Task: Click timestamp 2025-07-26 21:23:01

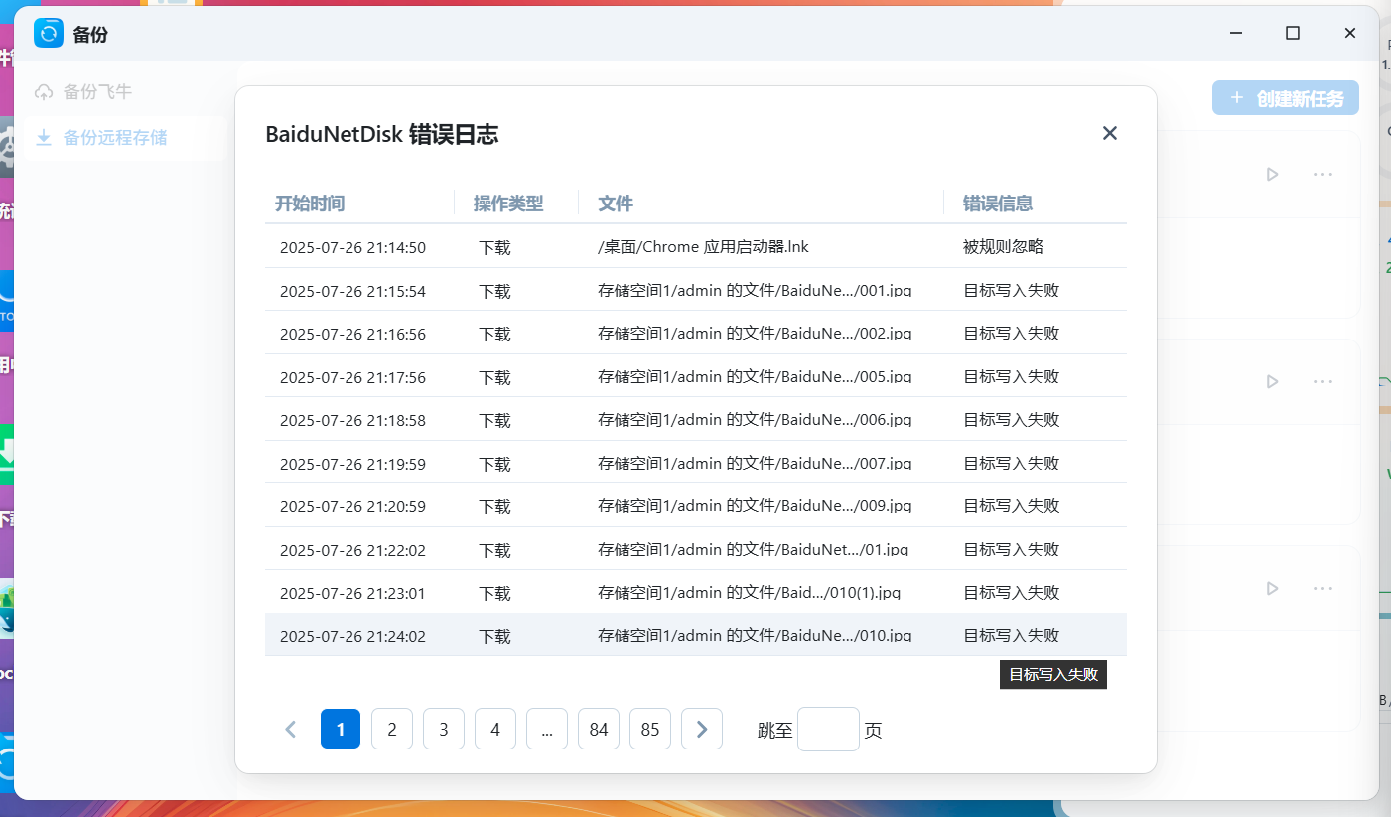Action: click(x=352, y=594)
